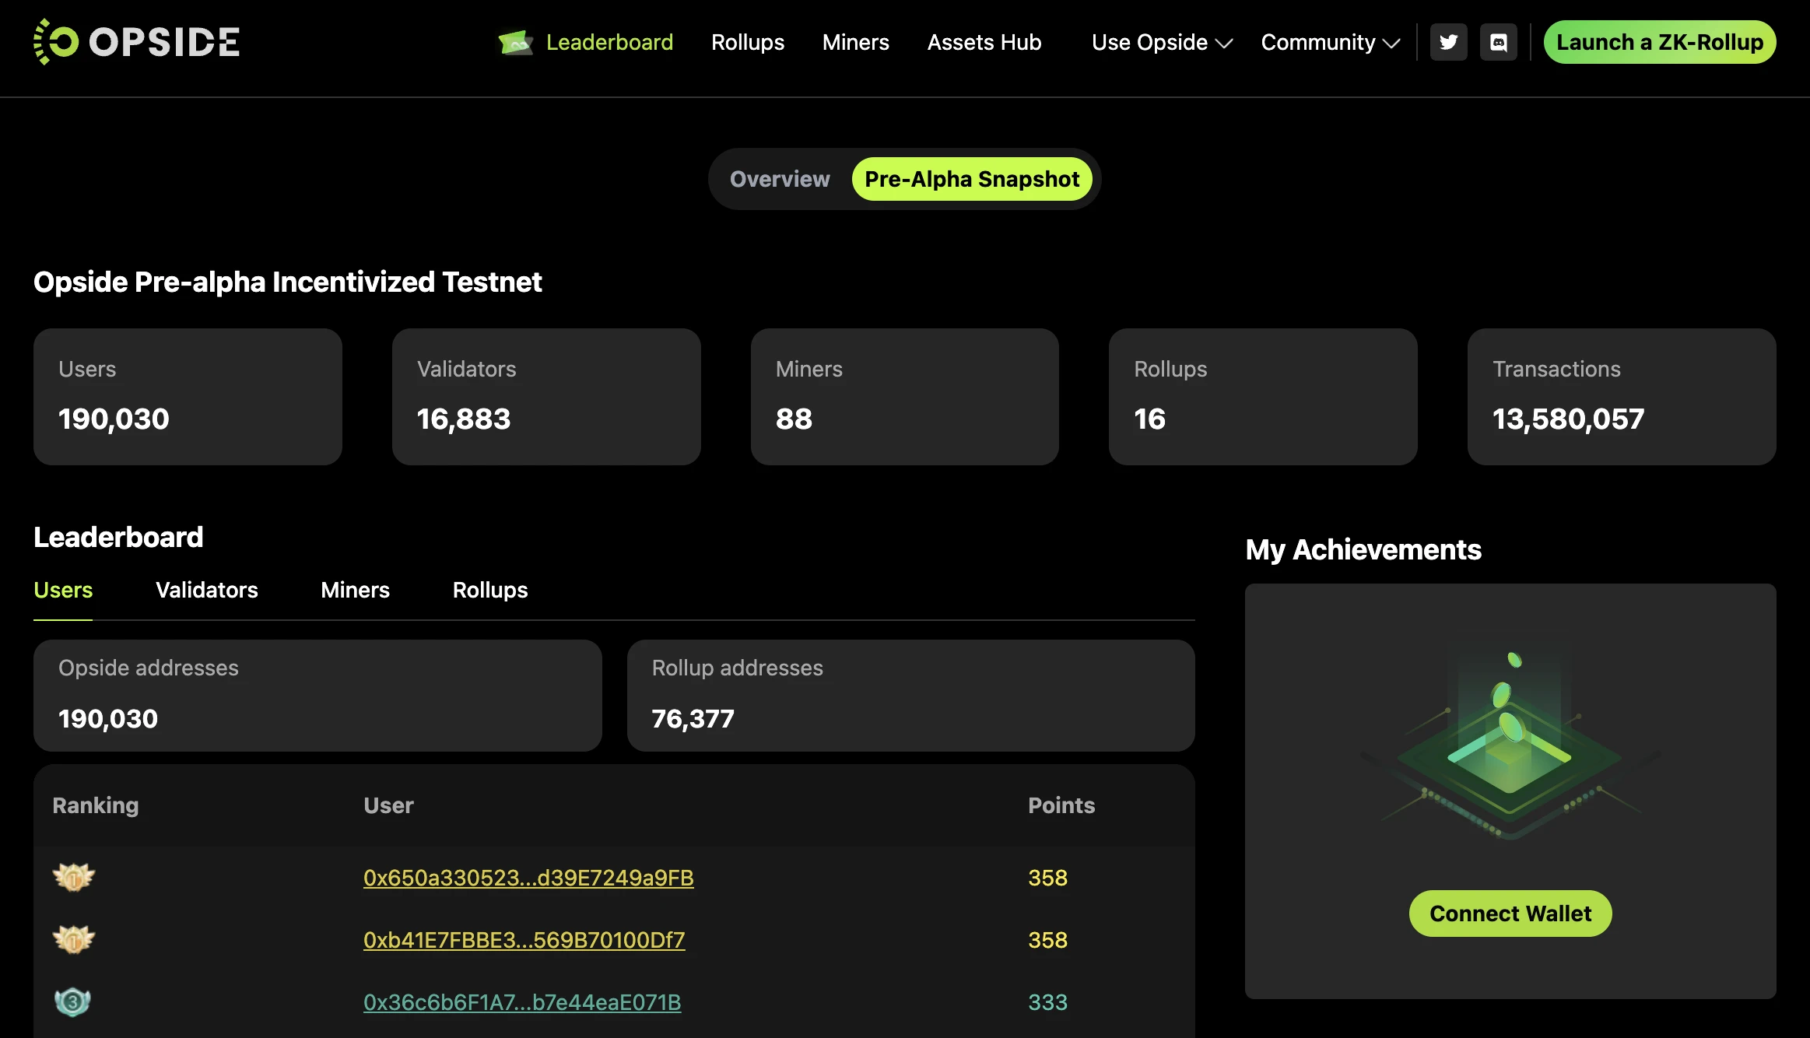The width and height of the screenshot is (1810, 1038).
Task: Open the Twitter icon link
Action: point(1448,42)
